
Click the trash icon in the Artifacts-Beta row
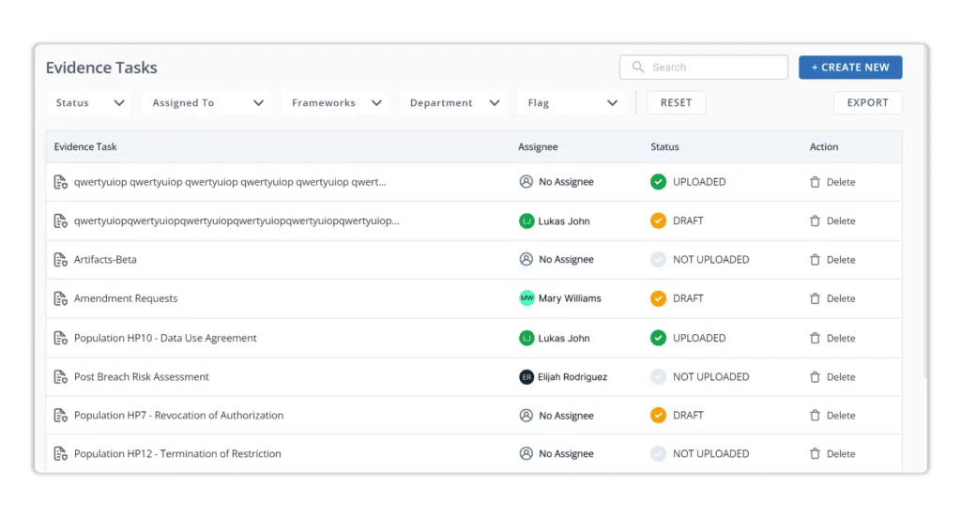point(815,260)
